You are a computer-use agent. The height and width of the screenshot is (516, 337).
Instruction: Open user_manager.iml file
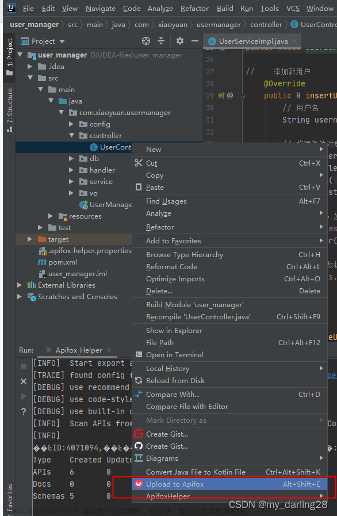(x=73, y=274)
